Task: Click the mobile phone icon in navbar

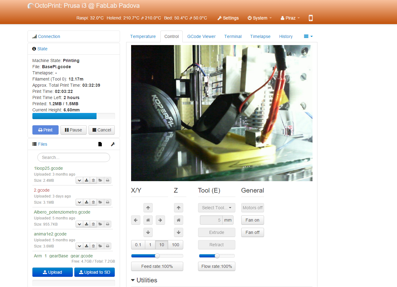Action: [x=311, y=18]
